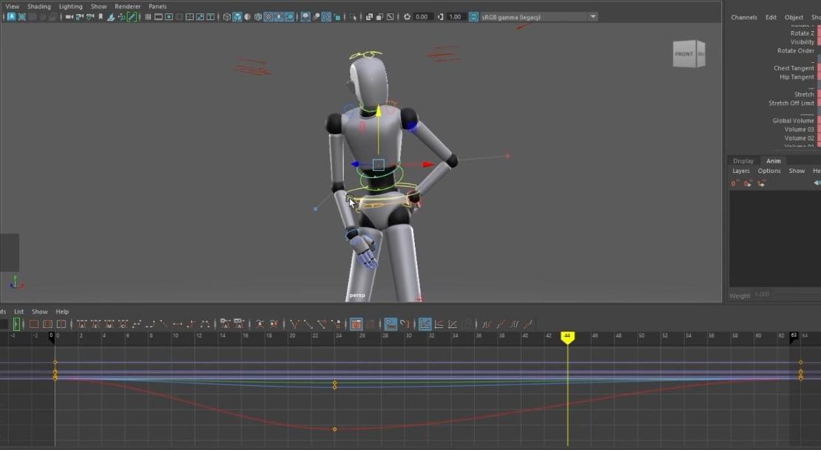The image size is (821, 450).
Task: Select smooth shade all cube icon
Action: (237, 17)
